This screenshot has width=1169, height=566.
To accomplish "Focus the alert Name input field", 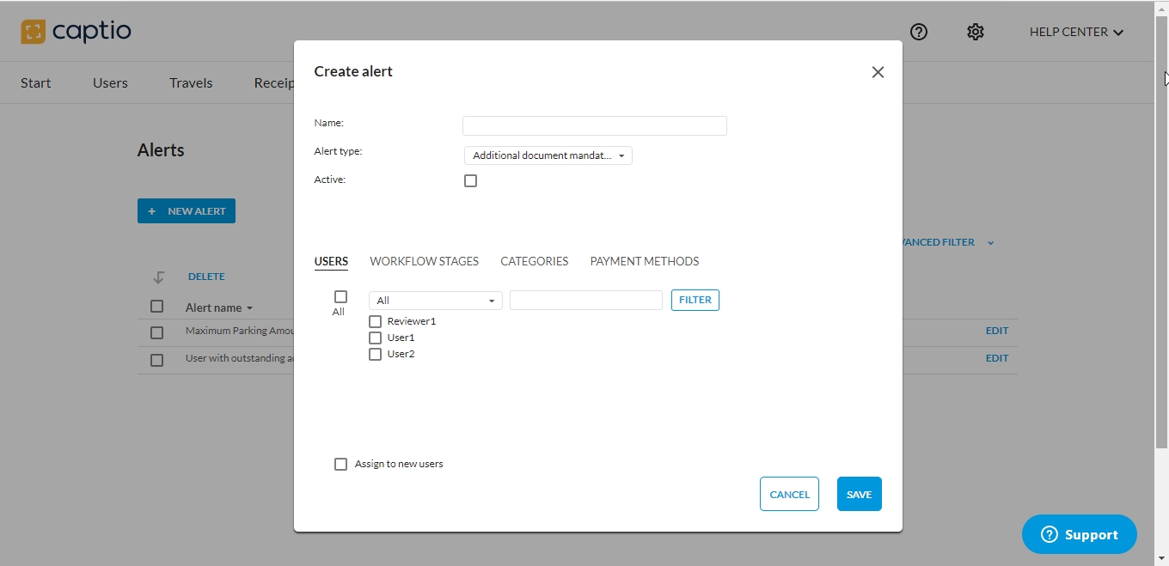I will coord(594,125).
